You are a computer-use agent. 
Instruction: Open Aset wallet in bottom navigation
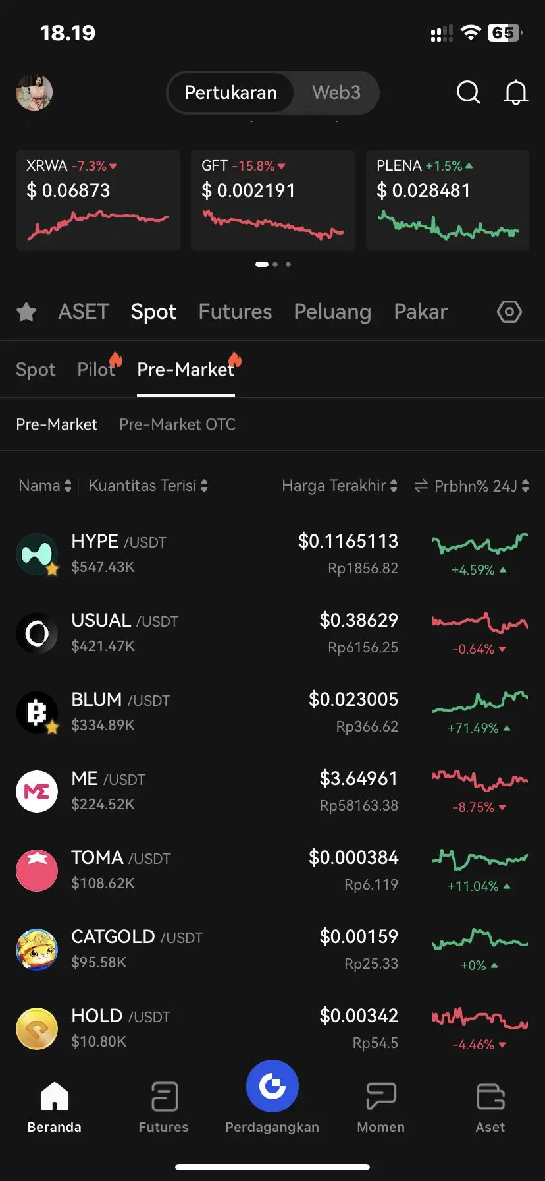[490, 1107]
